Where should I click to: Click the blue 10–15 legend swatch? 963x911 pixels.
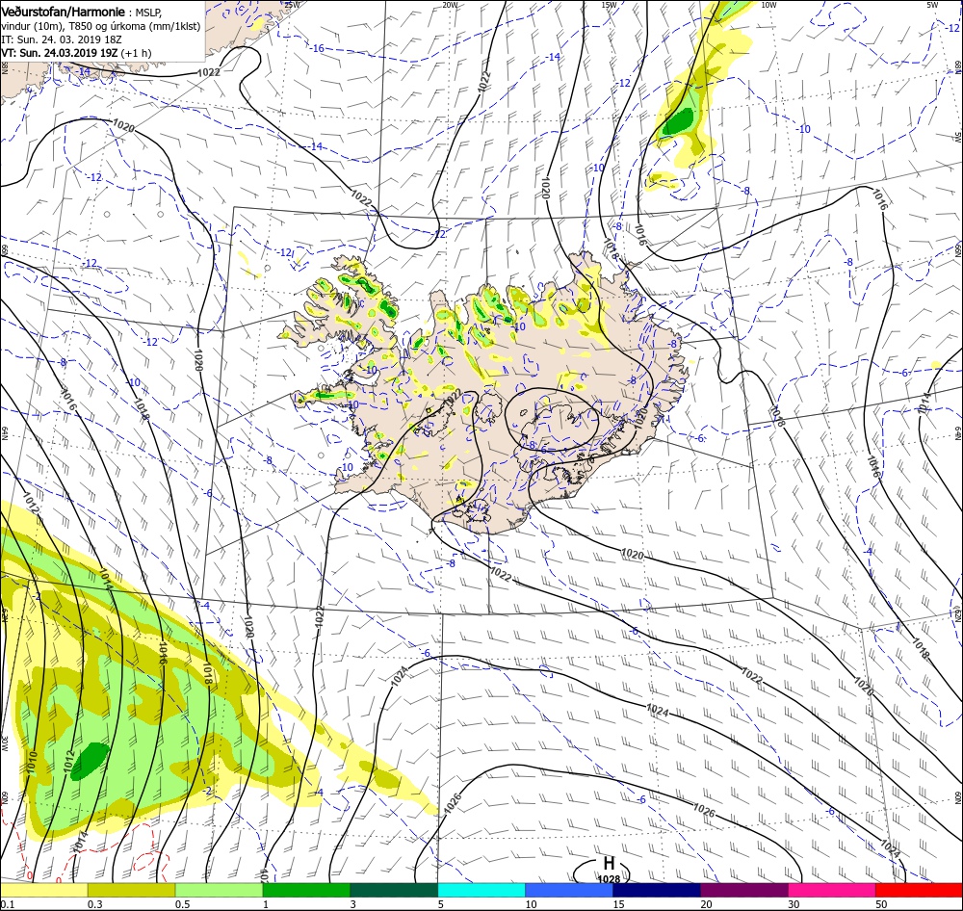click(x=569, y=890)
